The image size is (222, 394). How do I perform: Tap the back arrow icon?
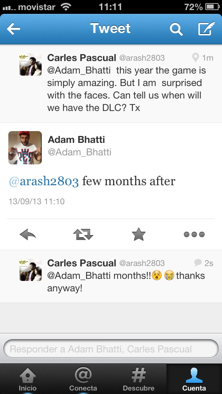14,29
